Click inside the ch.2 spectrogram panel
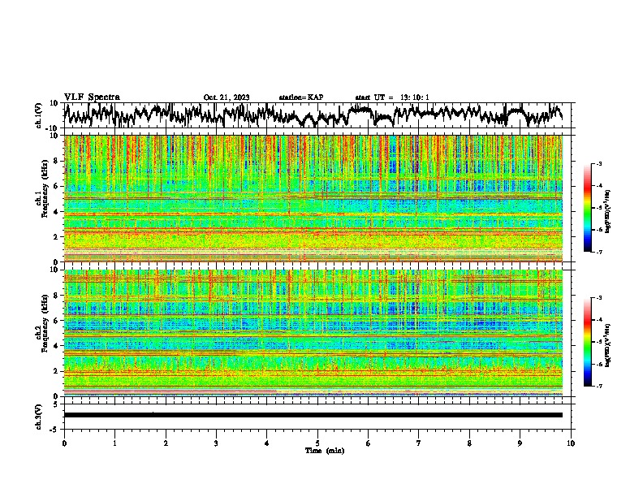Viewport: 643px width, 497px height. pos(313,333)
